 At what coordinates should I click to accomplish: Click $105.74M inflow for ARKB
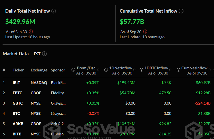pyautogui.click(x=127, y=124)
